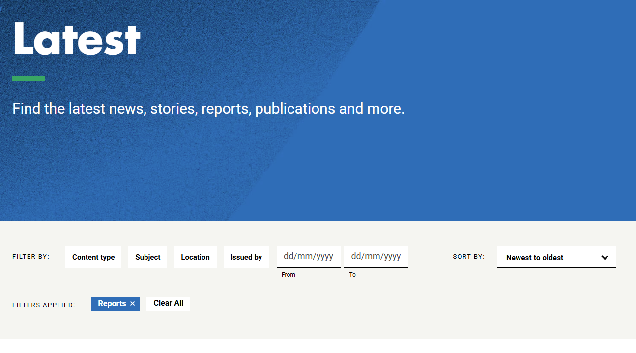Viewport: 636px width, 353px height.
Task: Click the SORT BY label
Action: tap(468, 257)
